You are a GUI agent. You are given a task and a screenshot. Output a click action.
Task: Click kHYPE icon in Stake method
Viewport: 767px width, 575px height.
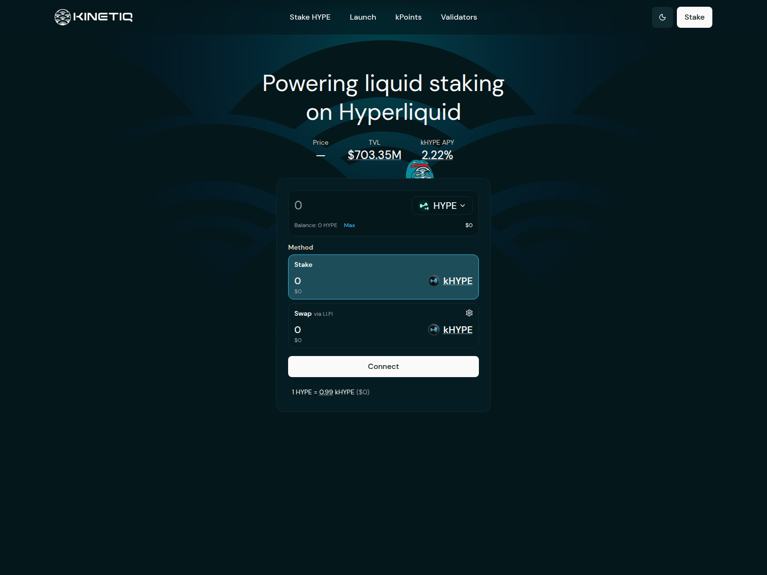(434, 281)
